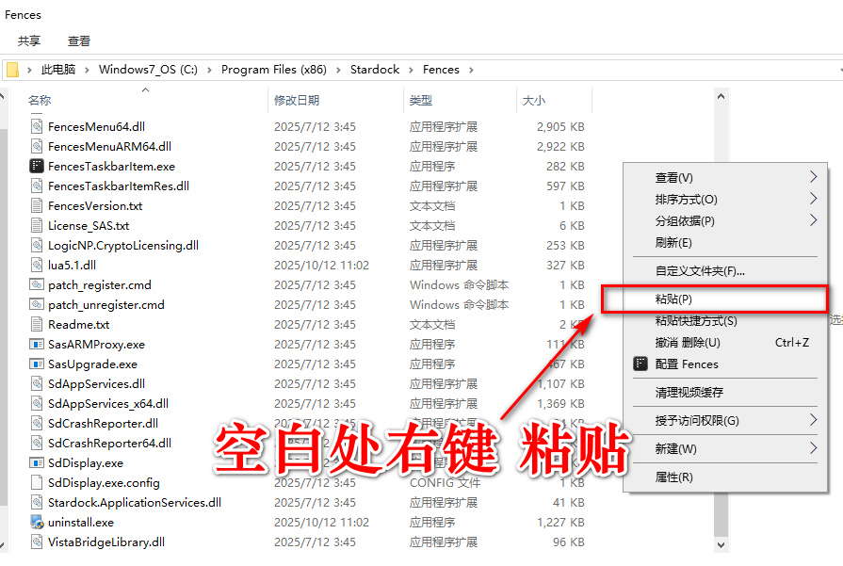
Task: Click the SdCrashReporter.dll file icon
Action: click(x=36, y=424)
